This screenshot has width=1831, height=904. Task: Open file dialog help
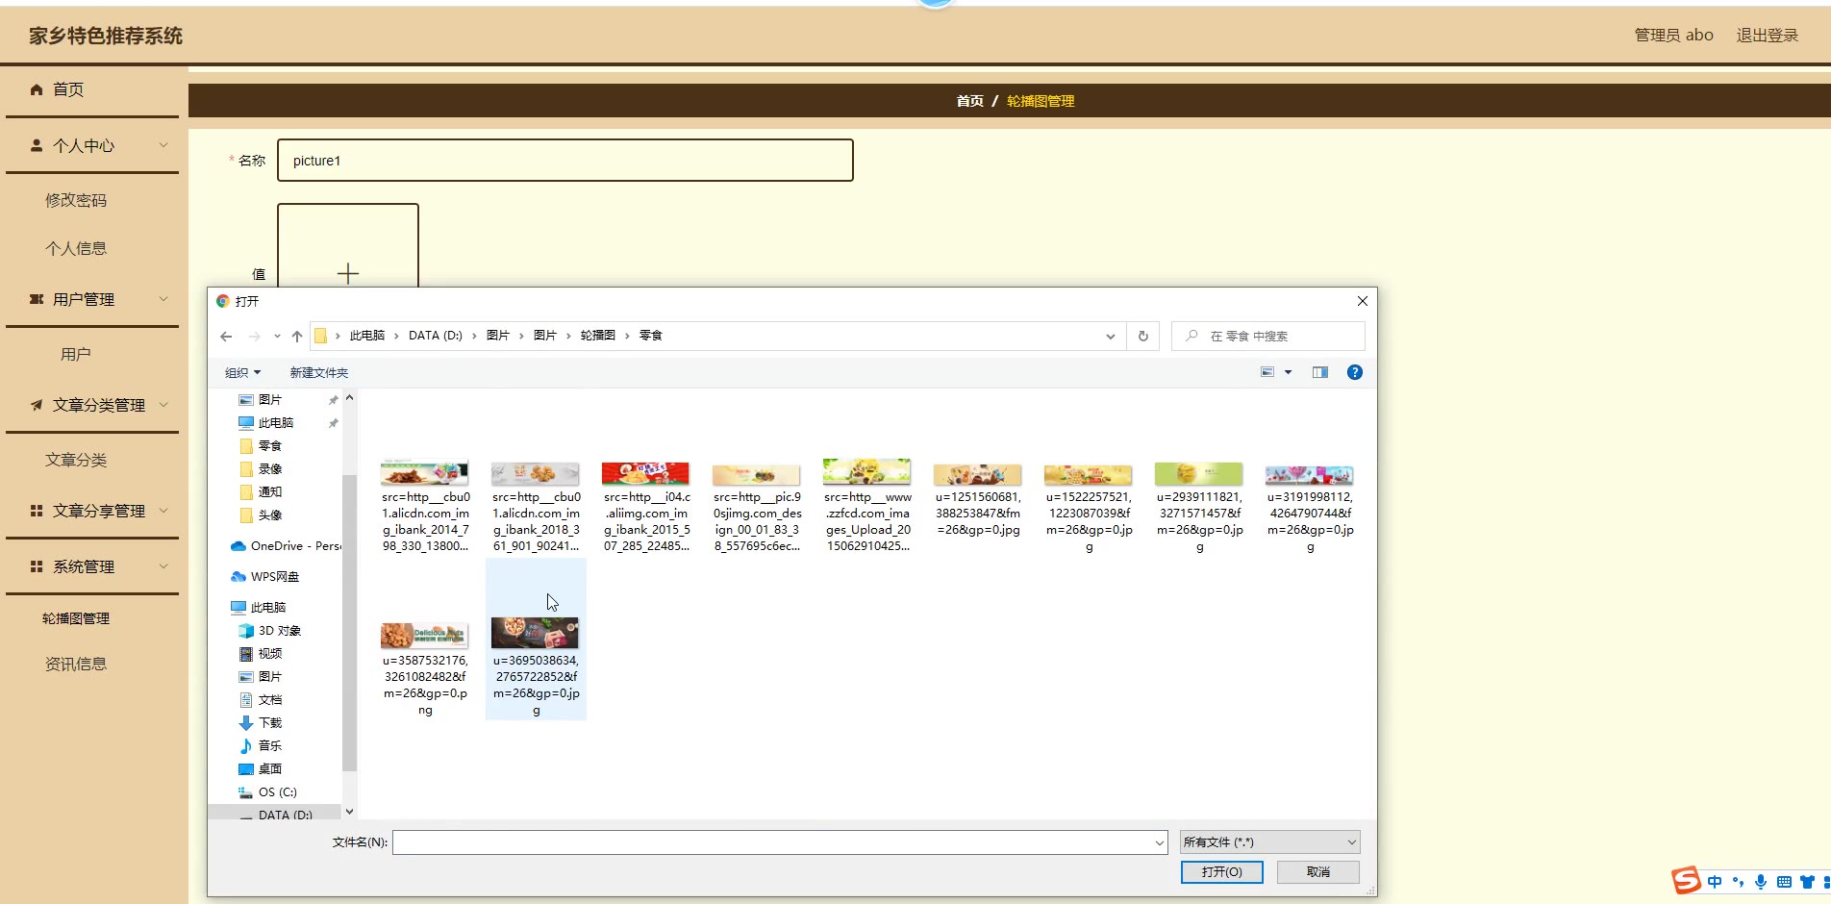click(1355, 372)
